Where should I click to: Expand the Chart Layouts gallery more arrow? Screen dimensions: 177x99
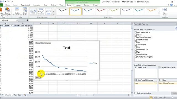coord(53,14)
